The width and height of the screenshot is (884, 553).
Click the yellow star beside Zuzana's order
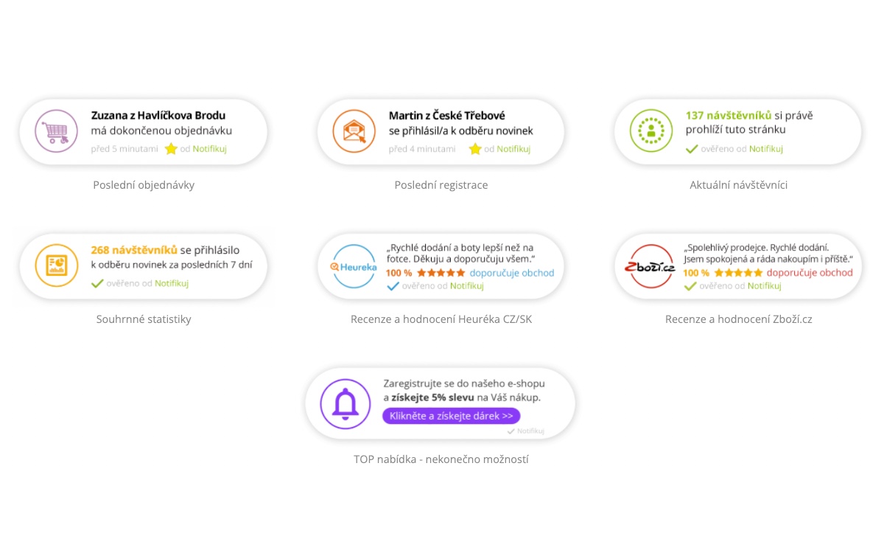171,148
